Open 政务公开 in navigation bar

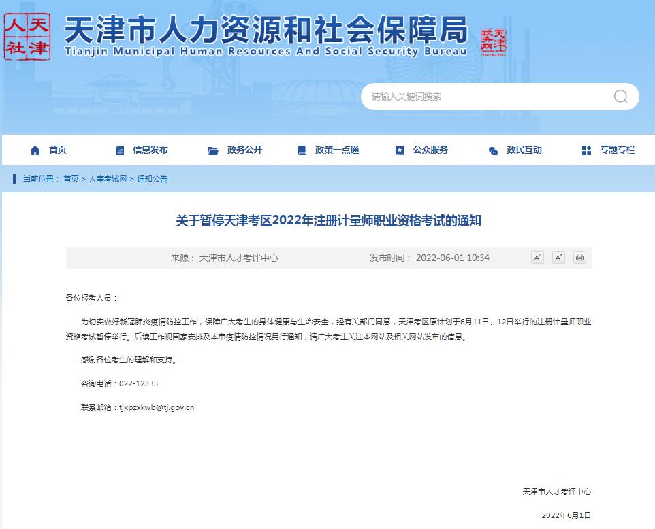244,150
